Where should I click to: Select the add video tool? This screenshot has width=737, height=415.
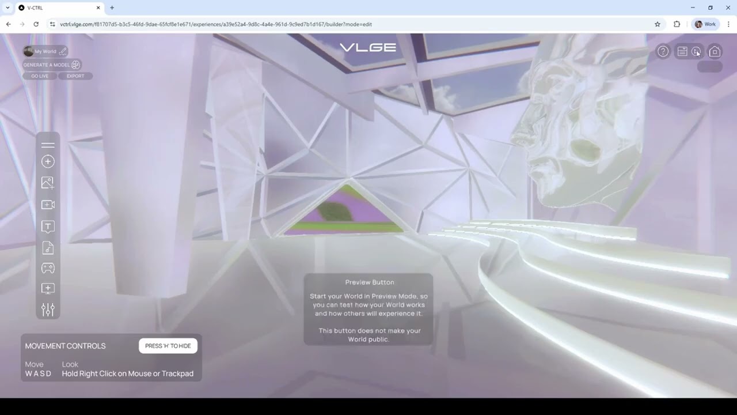pyautogui.click(x=48, y=205)
